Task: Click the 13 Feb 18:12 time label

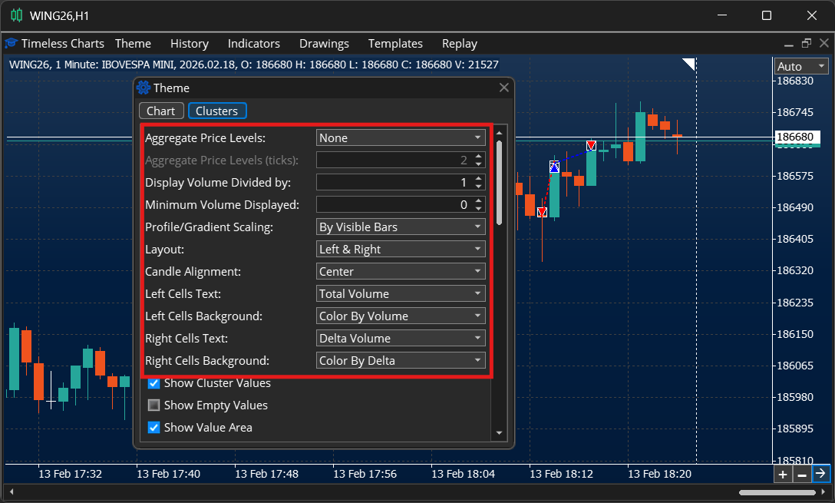Action: click(x=561, y=474)
